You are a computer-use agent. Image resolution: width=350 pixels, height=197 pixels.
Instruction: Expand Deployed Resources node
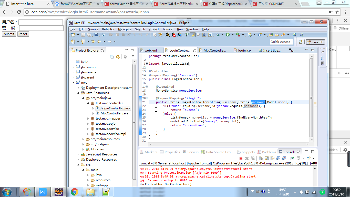pos(78,160)
